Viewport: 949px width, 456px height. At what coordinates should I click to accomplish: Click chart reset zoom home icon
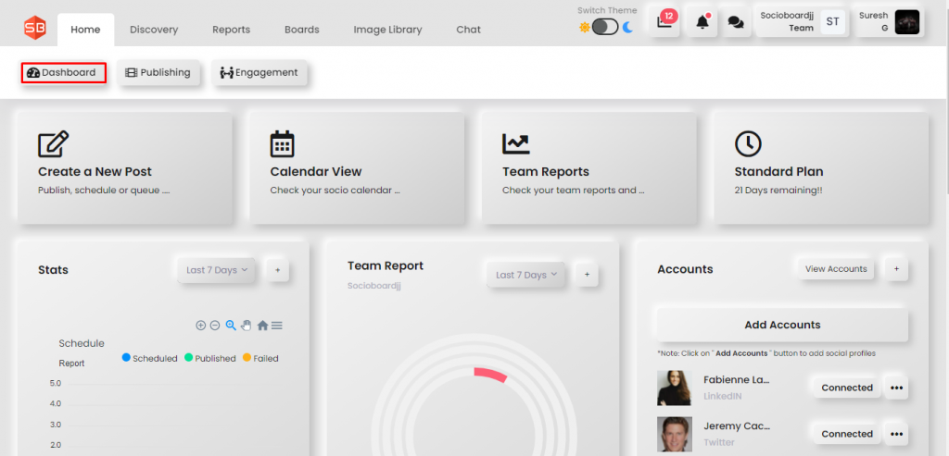pyautogui.click(x=262, y=326)
